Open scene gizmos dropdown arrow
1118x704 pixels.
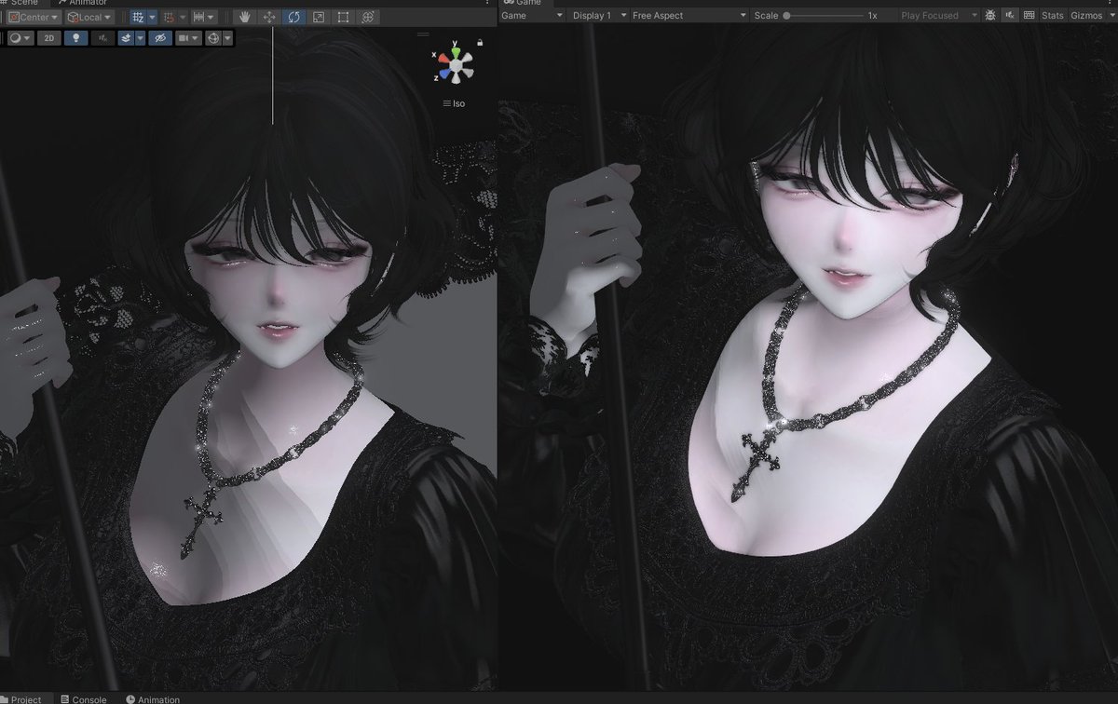tap(227, 38)
